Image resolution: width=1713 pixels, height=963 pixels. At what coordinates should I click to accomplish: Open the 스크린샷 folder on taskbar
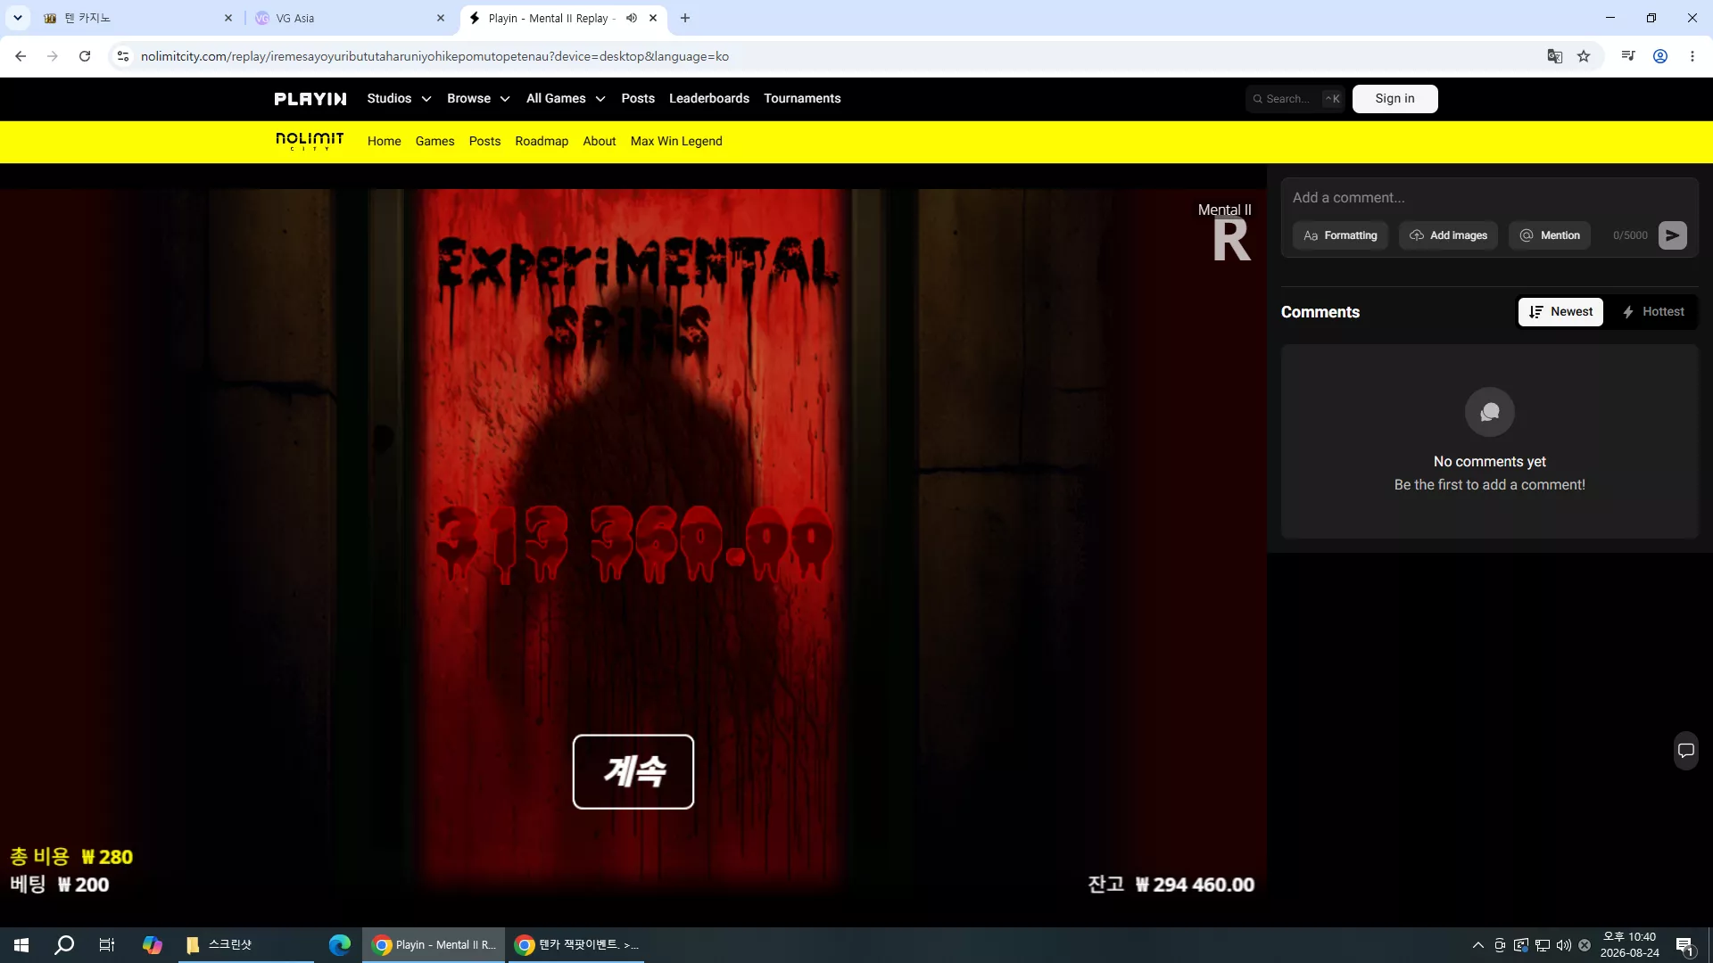coord(246,945)
